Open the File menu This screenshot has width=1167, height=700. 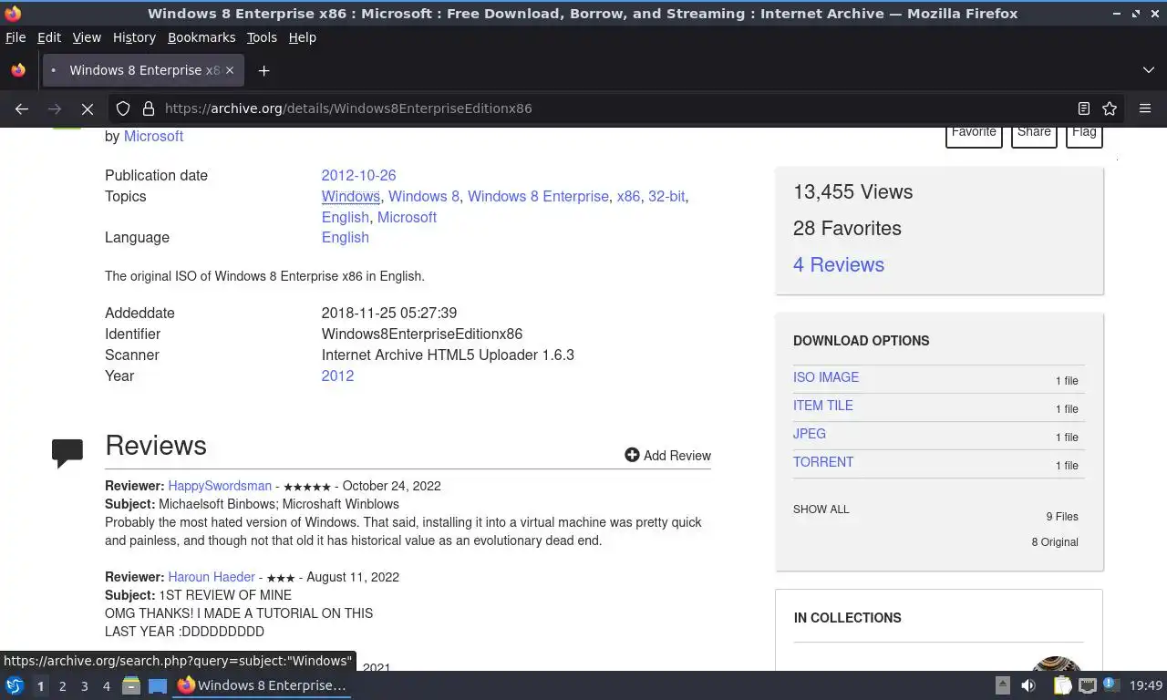[x=15, y=37]
